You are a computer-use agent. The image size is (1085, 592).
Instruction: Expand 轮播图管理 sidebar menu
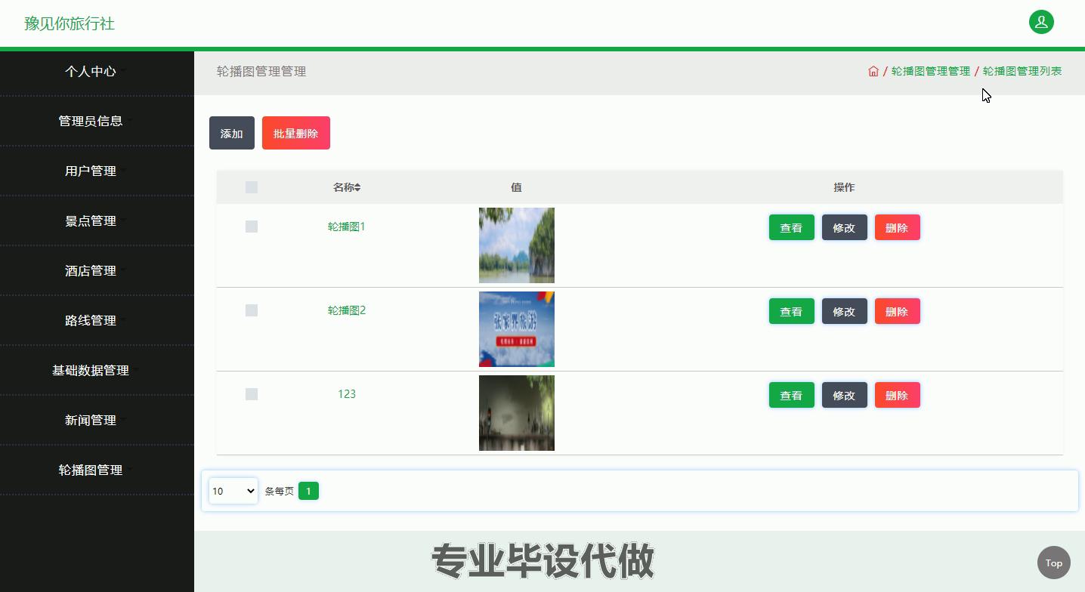coord(97,470)
